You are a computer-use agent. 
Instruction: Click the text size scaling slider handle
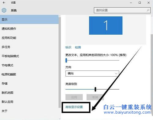66,60
